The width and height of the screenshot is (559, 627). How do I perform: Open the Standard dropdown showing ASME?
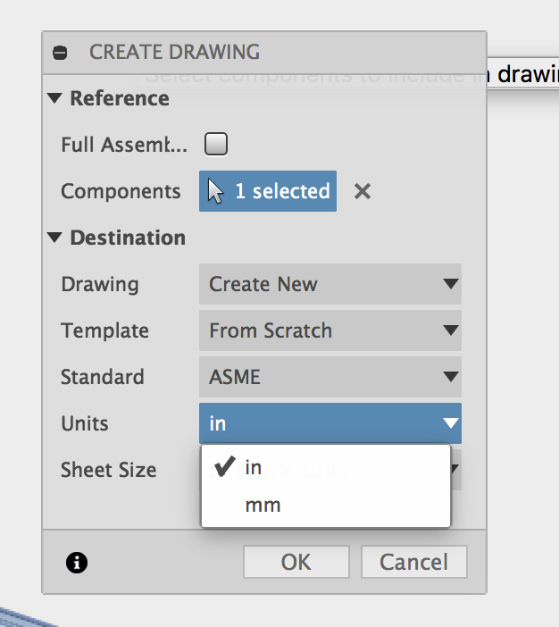(330, 378)
